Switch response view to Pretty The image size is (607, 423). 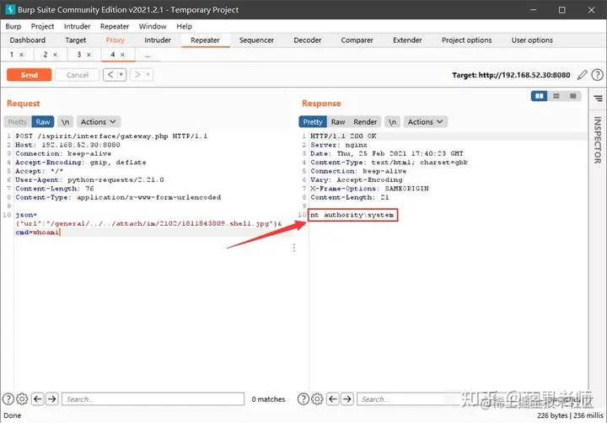[x=313, y=122]
